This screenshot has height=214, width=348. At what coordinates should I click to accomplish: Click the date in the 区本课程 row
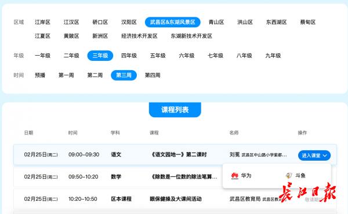point(41,199)
